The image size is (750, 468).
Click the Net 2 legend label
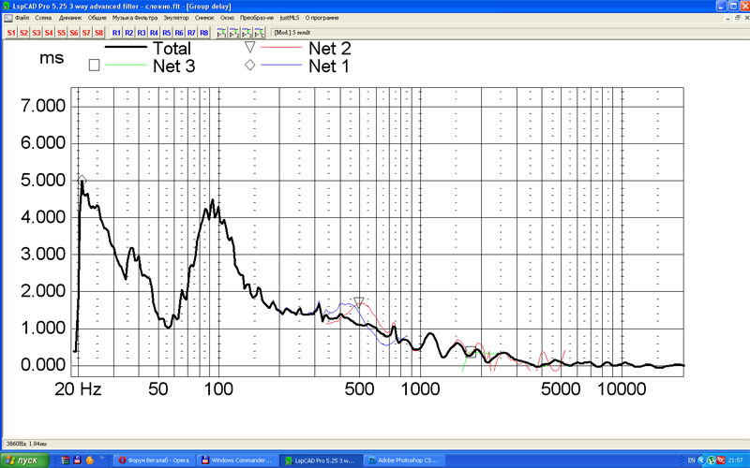[x=330, y=49]
